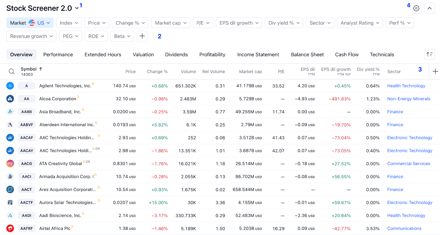This screenshot has height=235, width=440.
Task: Open the Commercial Services sector link
Action: [409, 163]
